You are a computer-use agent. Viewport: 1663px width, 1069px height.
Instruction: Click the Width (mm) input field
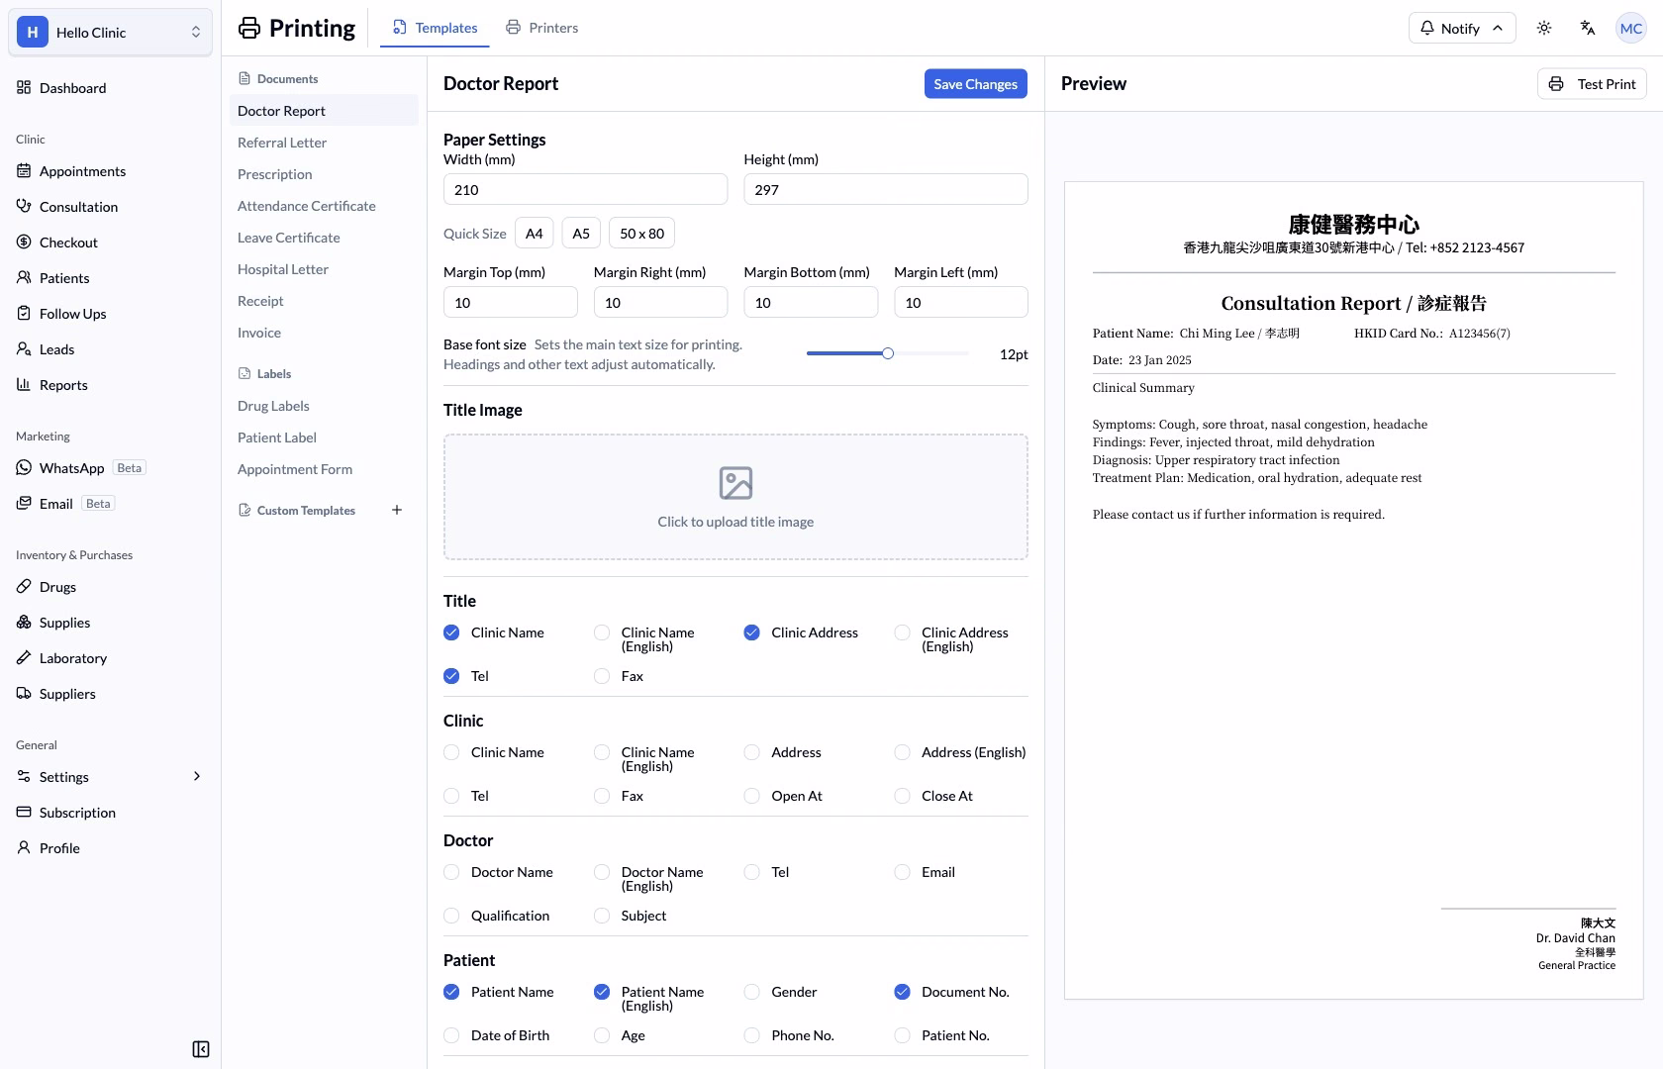(585, 190)
